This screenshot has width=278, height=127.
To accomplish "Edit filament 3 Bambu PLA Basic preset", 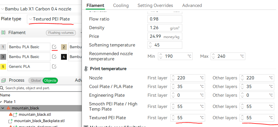I will coord(54,57).
